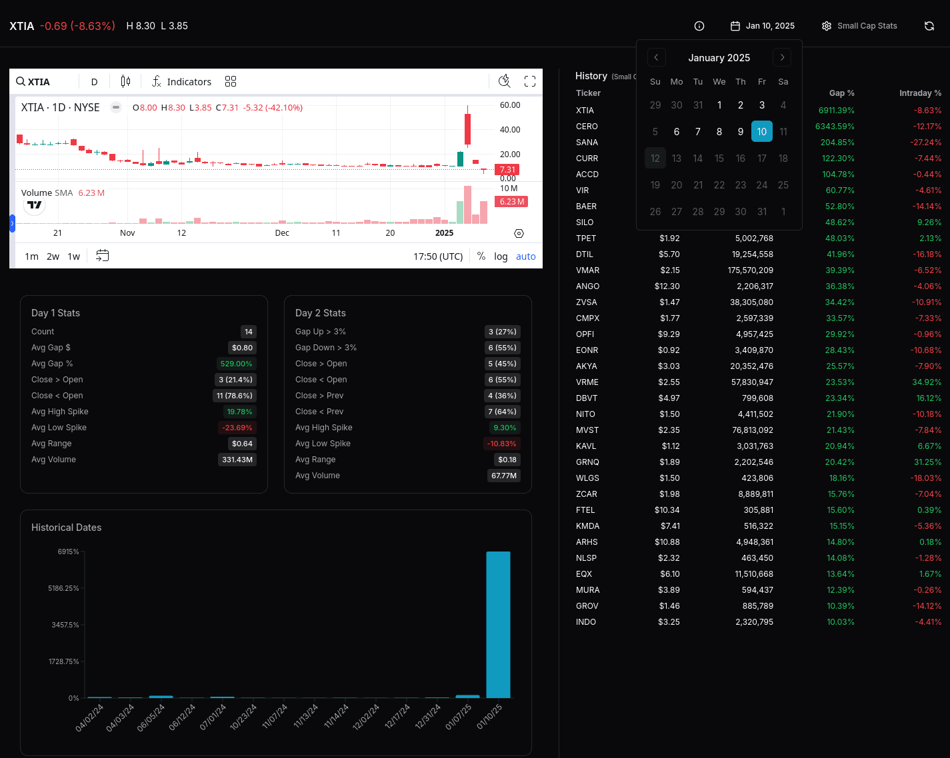The width and height of the screenshot is (950, 758).
Task: Click the 17:50 (UTC) timezone selector
Action: 438,256
